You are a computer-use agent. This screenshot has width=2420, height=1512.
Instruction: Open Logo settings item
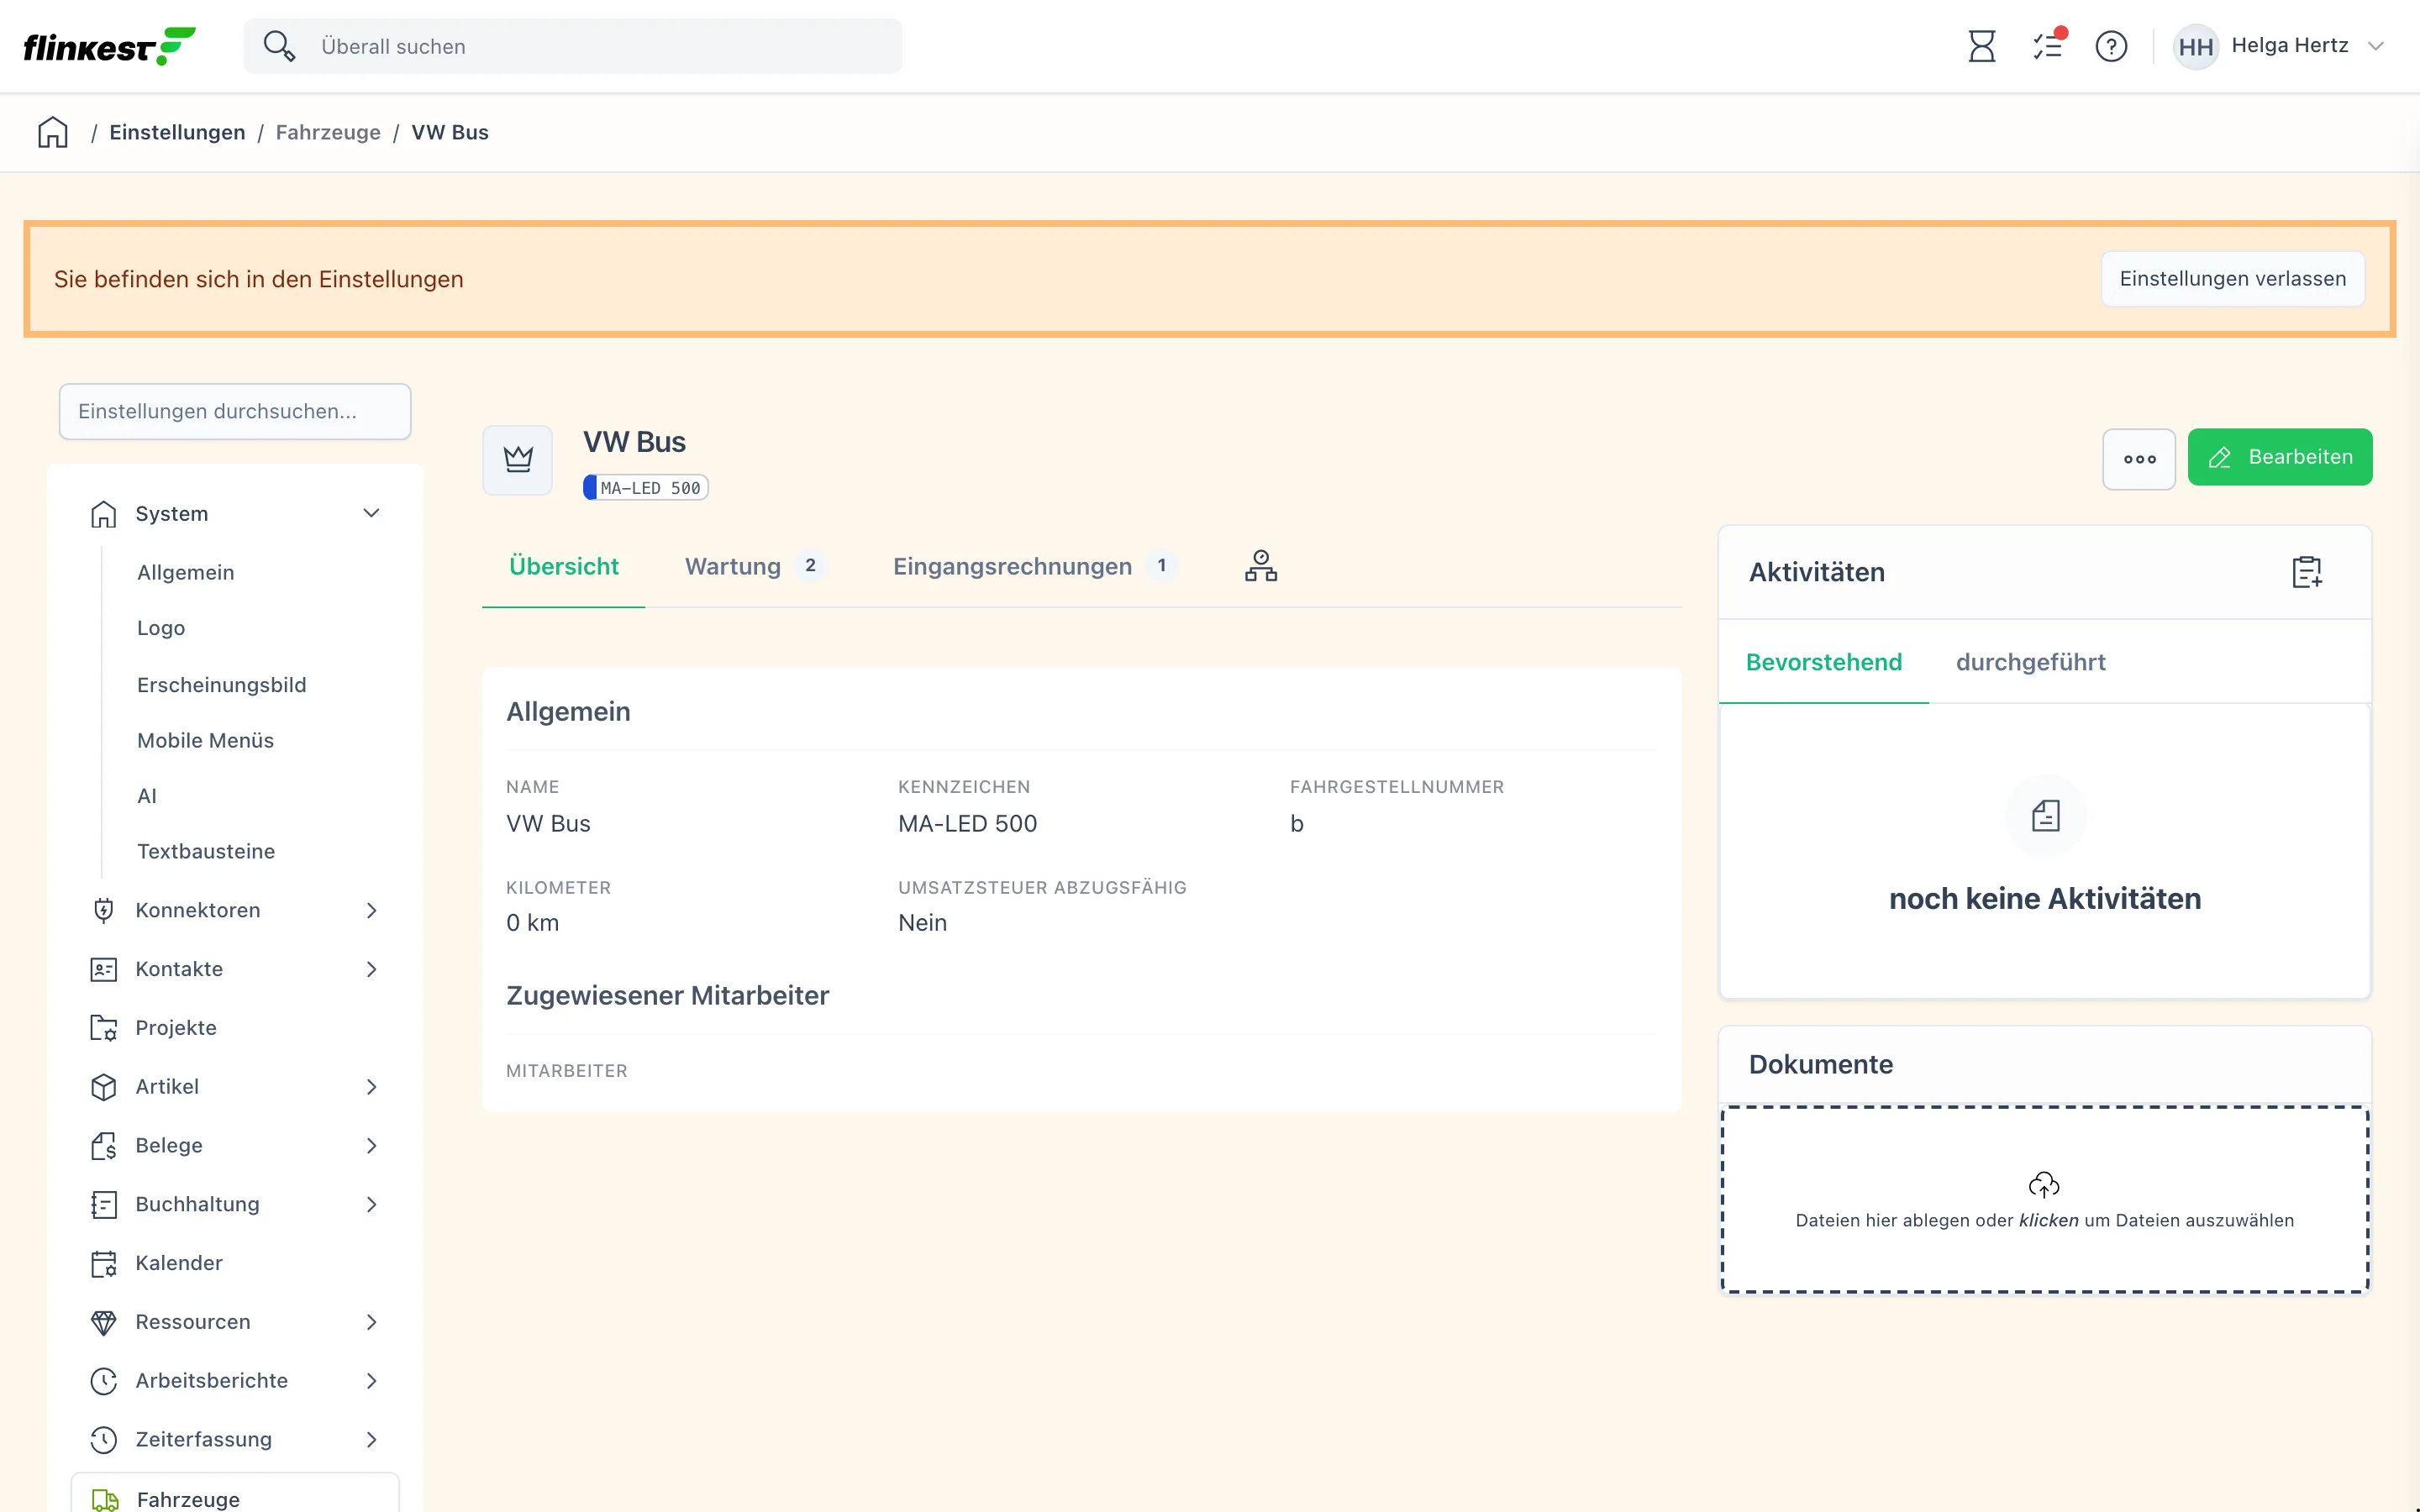click(x=161, y=628)
